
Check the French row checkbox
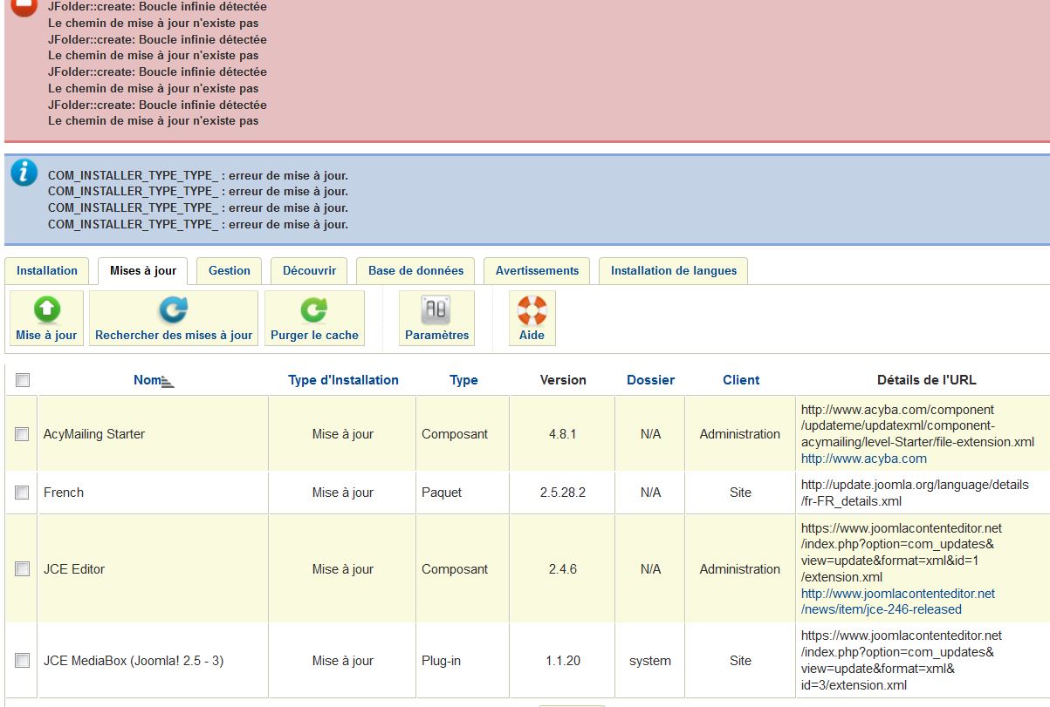pos(23,493)
